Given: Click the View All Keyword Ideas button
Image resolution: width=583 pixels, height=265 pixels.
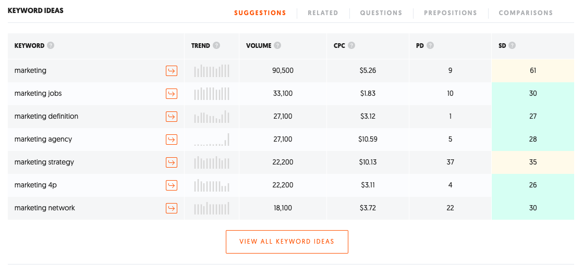Looking at the screenshot, I should (x=287, y=242).
